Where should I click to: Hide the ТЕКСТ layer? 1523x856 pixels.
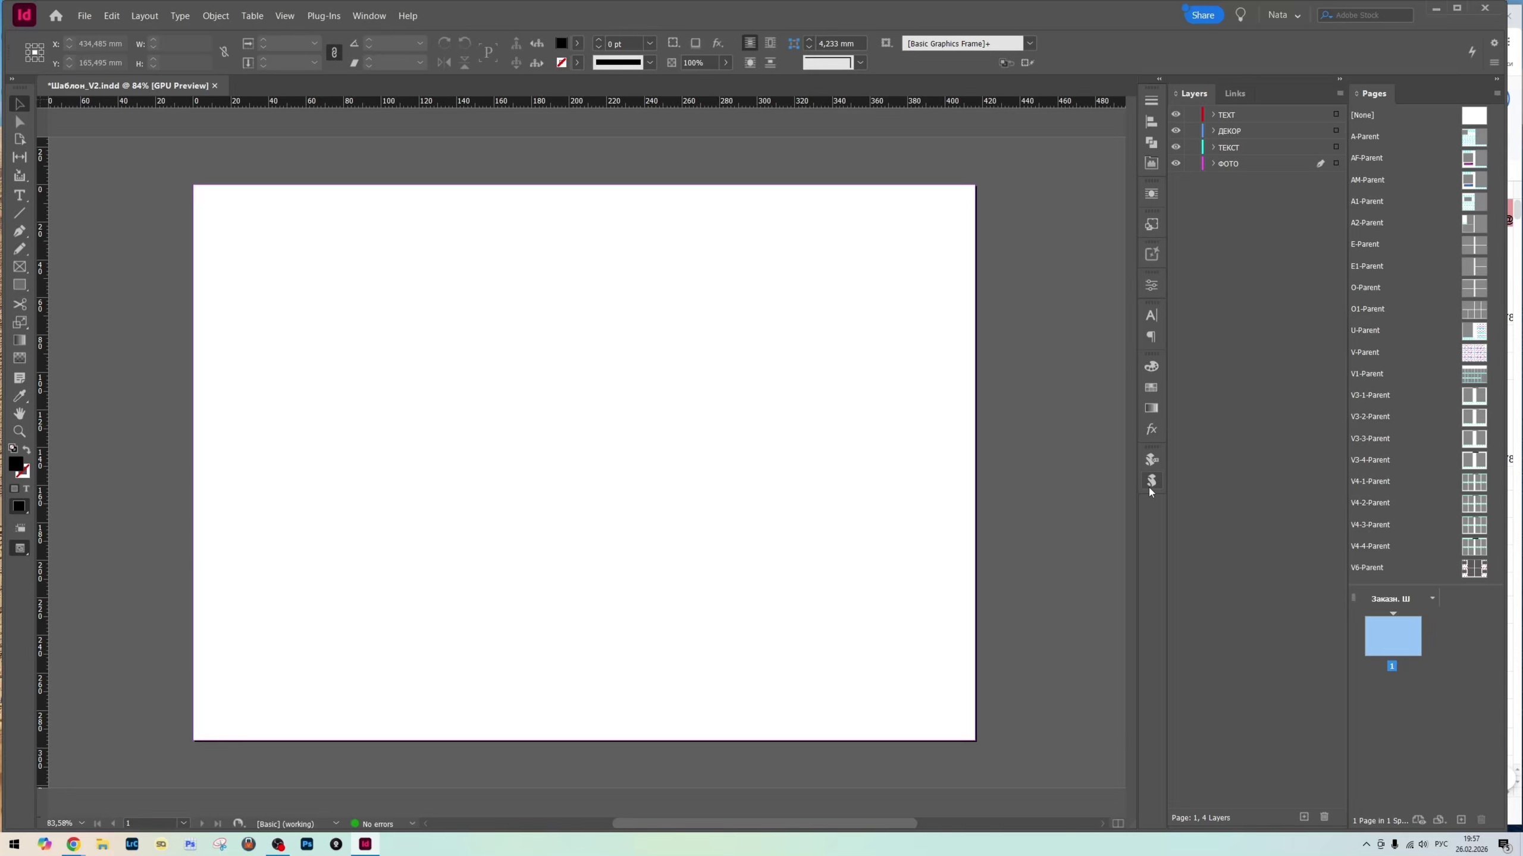pos(1176,147)
